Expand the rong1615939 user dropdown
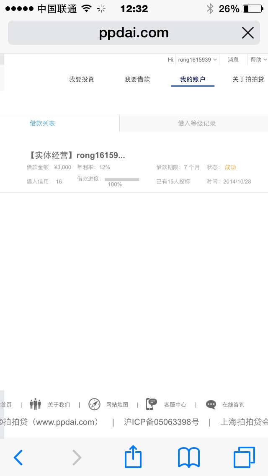 [197, 60]
